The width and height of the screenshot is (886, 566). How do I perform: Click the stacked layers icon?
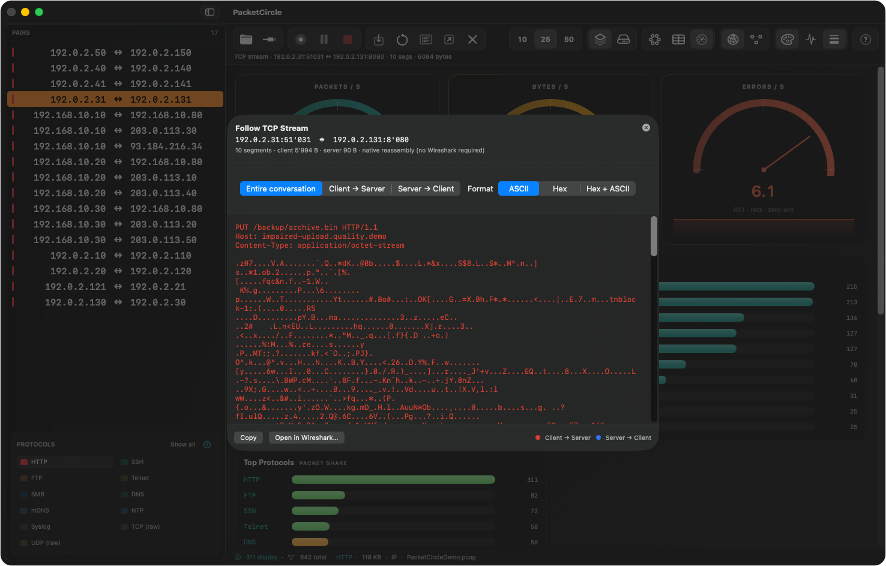coord(600,40)
